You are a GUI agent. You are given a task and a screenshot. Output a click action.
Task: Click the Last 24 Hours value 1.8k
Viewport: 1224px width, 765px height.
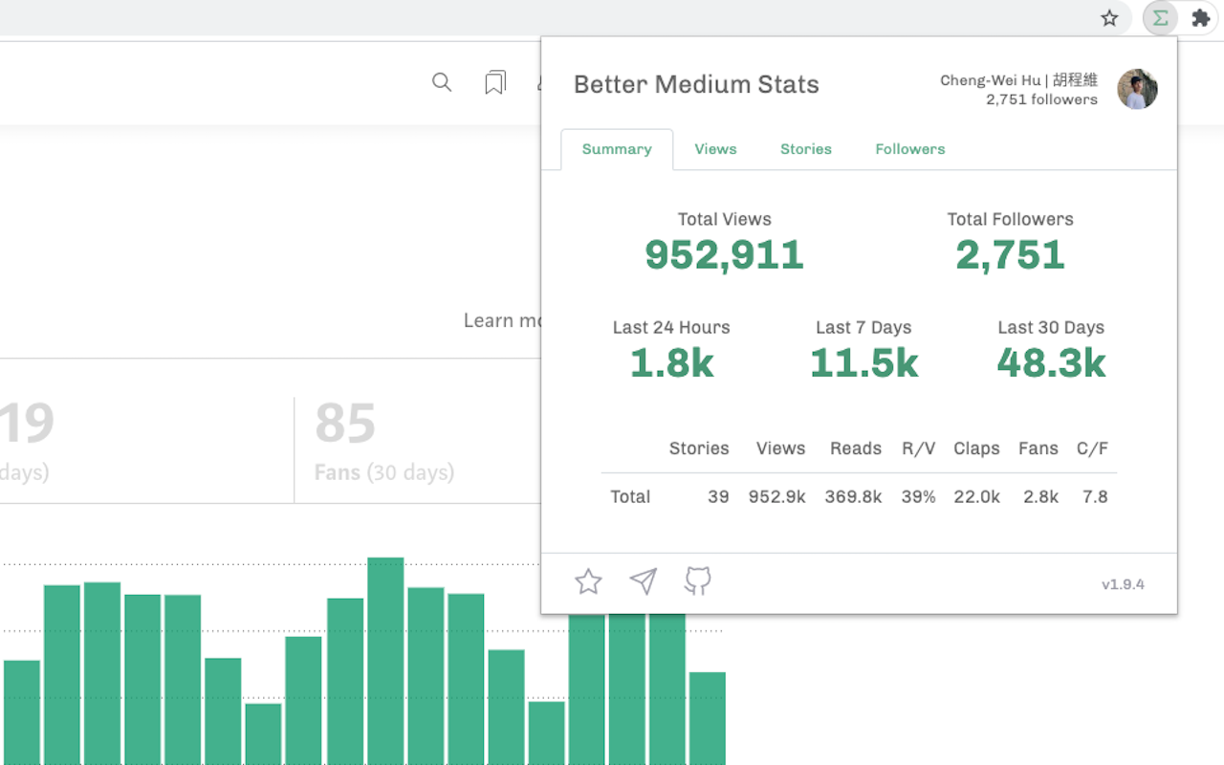[671, 363]
